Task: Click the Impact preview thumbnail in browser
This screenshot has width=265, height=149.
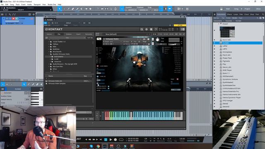Action: (227, 32)
